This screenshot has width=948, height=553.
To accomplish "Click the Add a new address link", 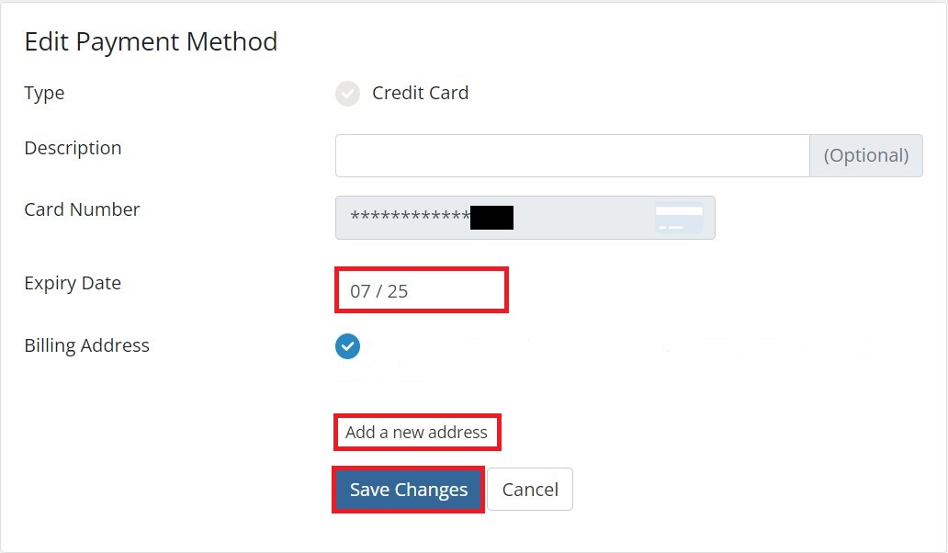I will point(416,432).
